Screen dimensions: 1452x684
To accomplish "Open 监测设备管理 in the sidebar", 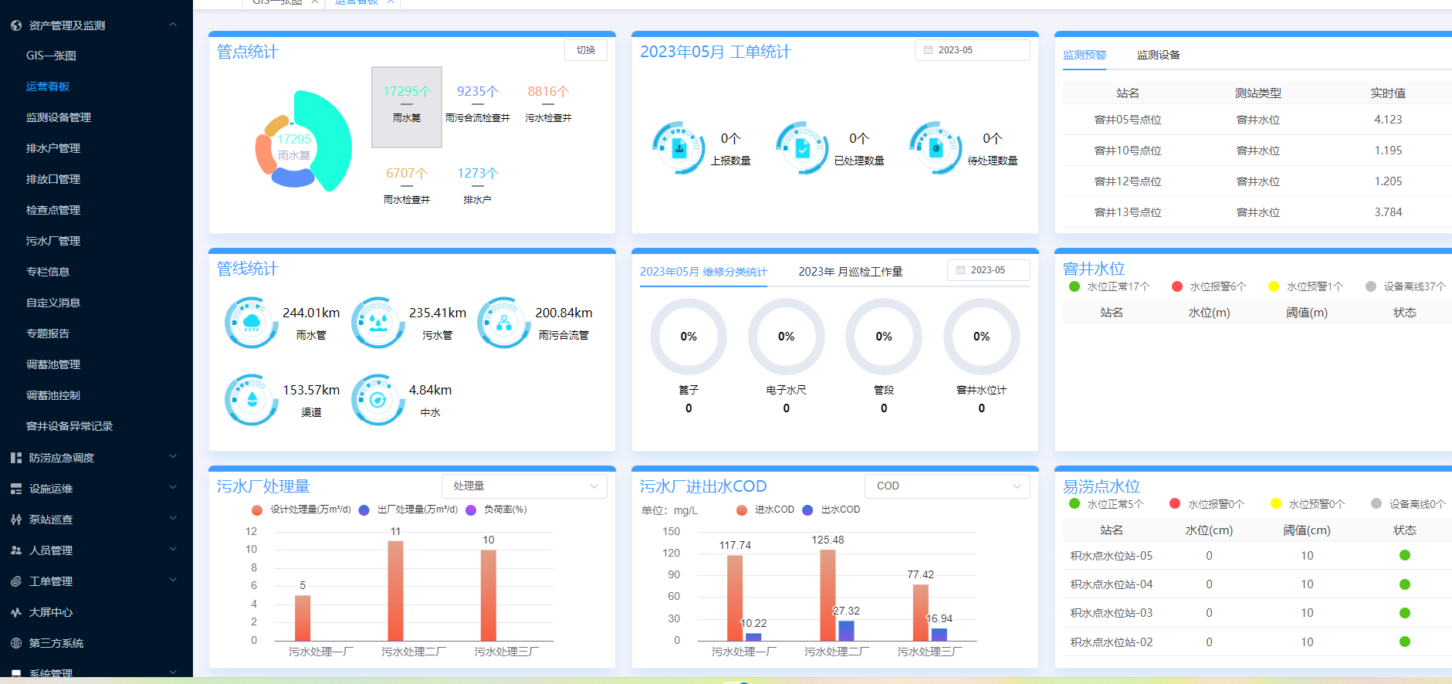I will (59, 117).
